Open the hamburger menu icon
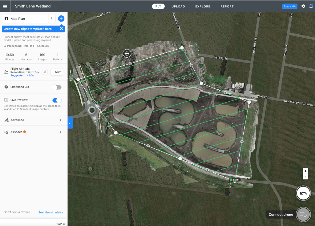Image resolution: width=315 pixels, height=226 pixels. click(5, 6)
